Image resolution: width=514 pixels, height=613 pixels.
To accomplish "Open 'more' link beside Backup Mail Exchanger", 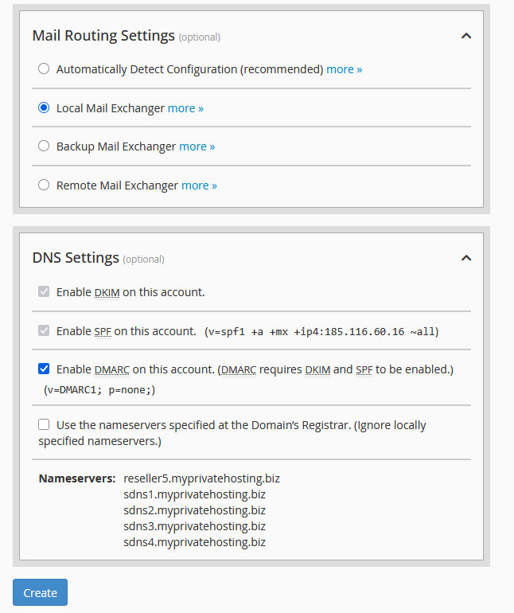I will coord(197,146).
